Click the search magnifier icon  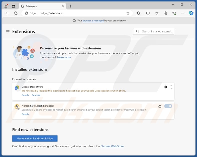(x=138, y=31)
